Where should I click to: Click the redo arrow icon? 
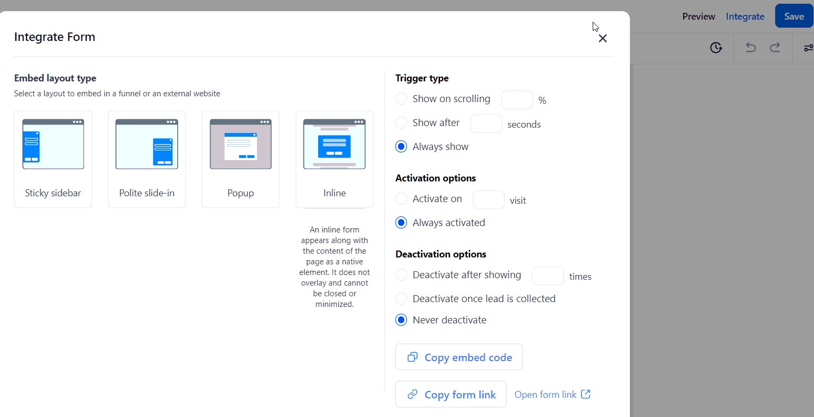coord(775,48)
